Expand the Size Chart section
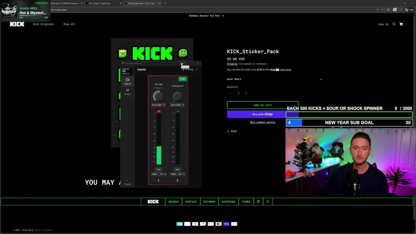 click(275, 79)
